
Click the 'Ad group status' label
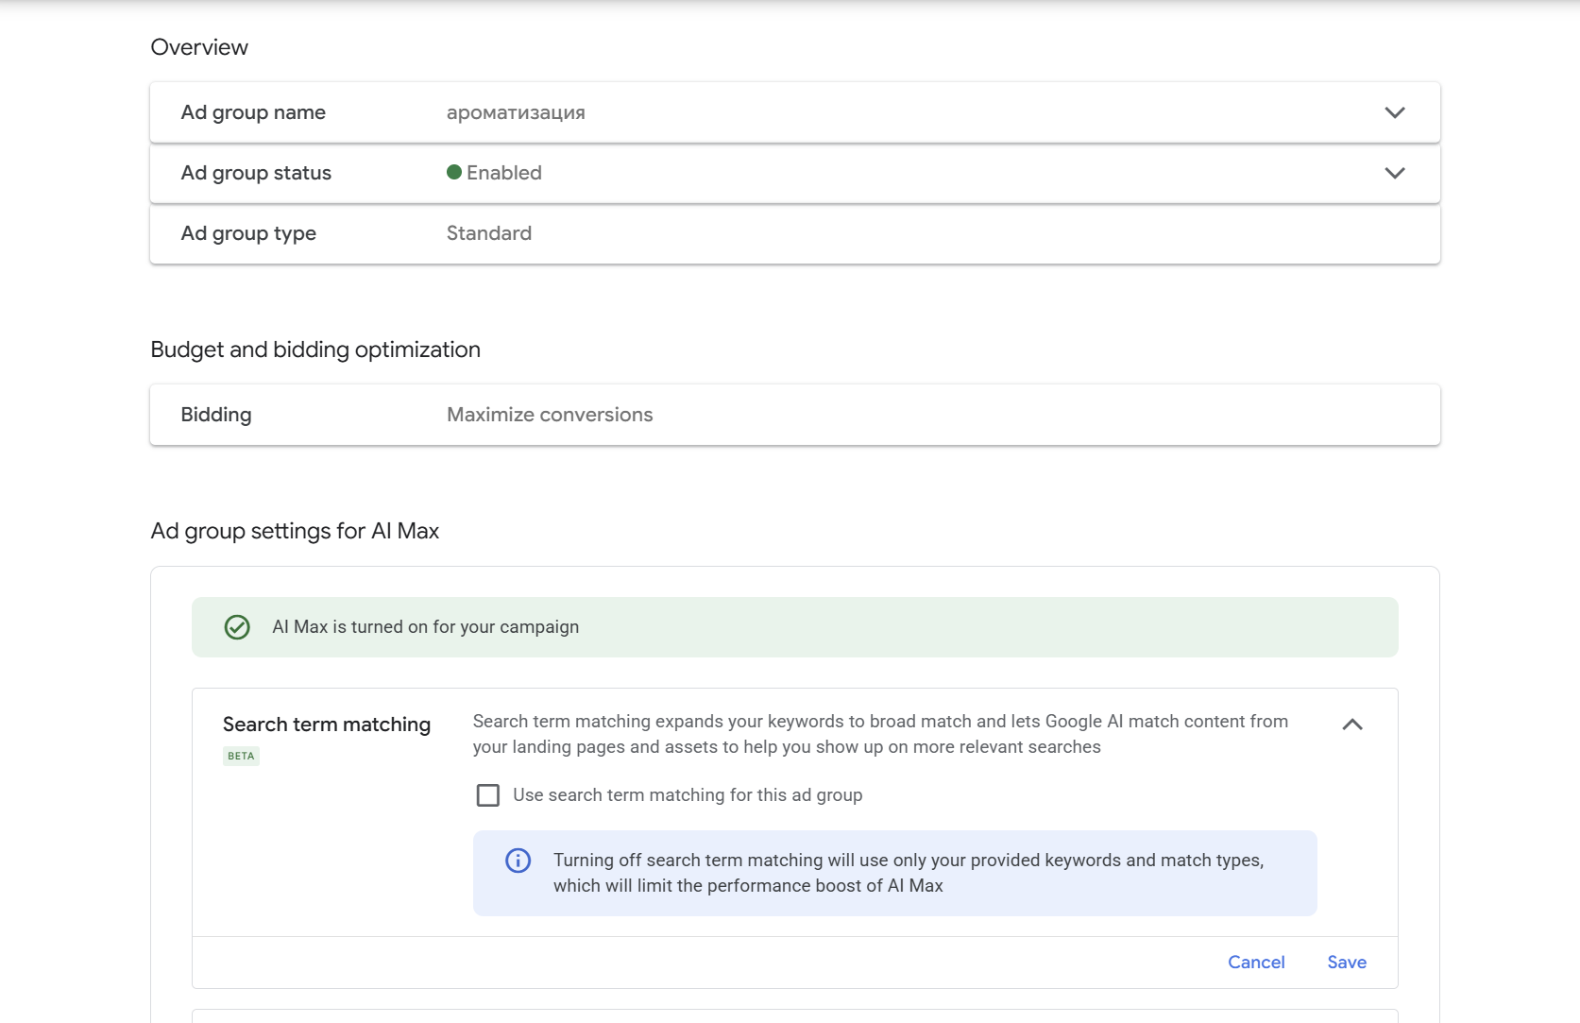(256, 173)
